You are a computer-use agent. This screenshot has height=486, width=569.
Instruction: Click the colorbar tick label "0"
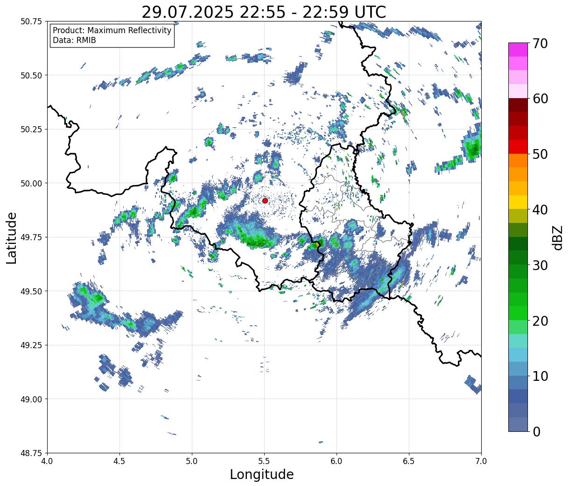tap(536, 432)
